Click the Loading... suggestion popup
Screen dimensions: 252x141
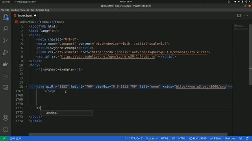[67, 113]
